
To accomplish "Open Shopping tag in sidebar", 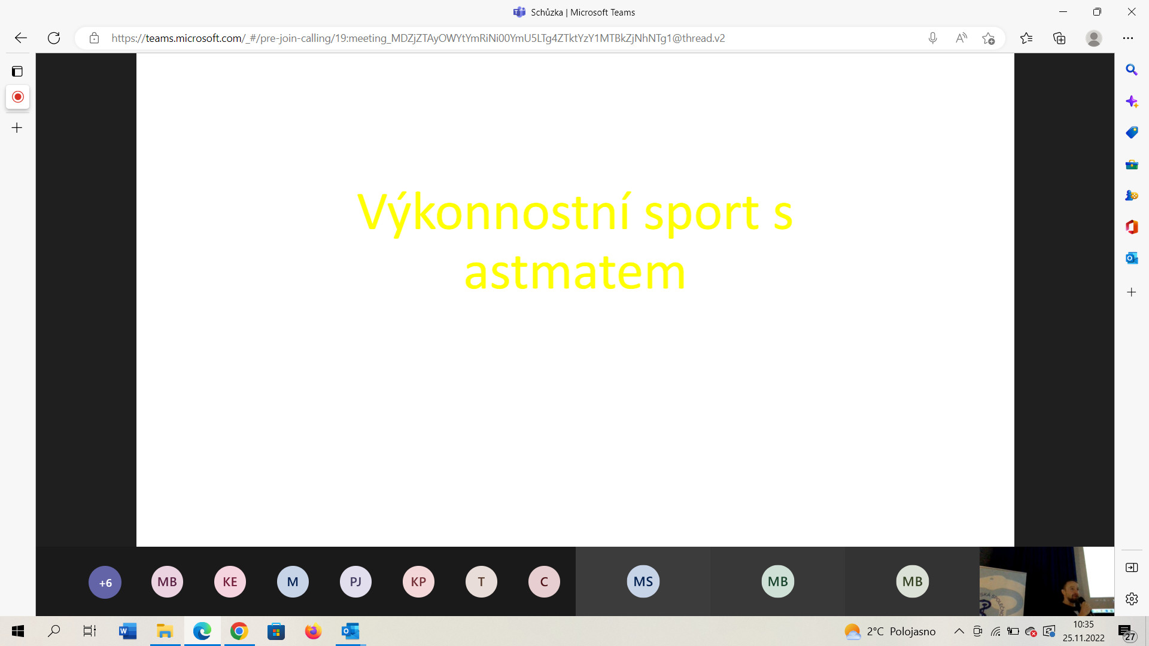I will pyautogui.click(x=1132, y=133).
